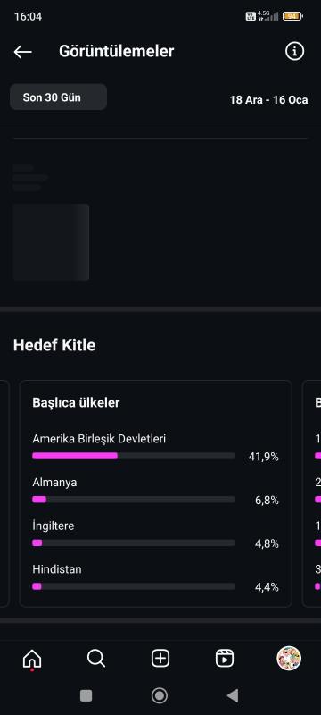Tap the Başlıca ülkeler card title
Image resolution: width=321 pixels, height=715 pixels.
click(x=76, y=403)
